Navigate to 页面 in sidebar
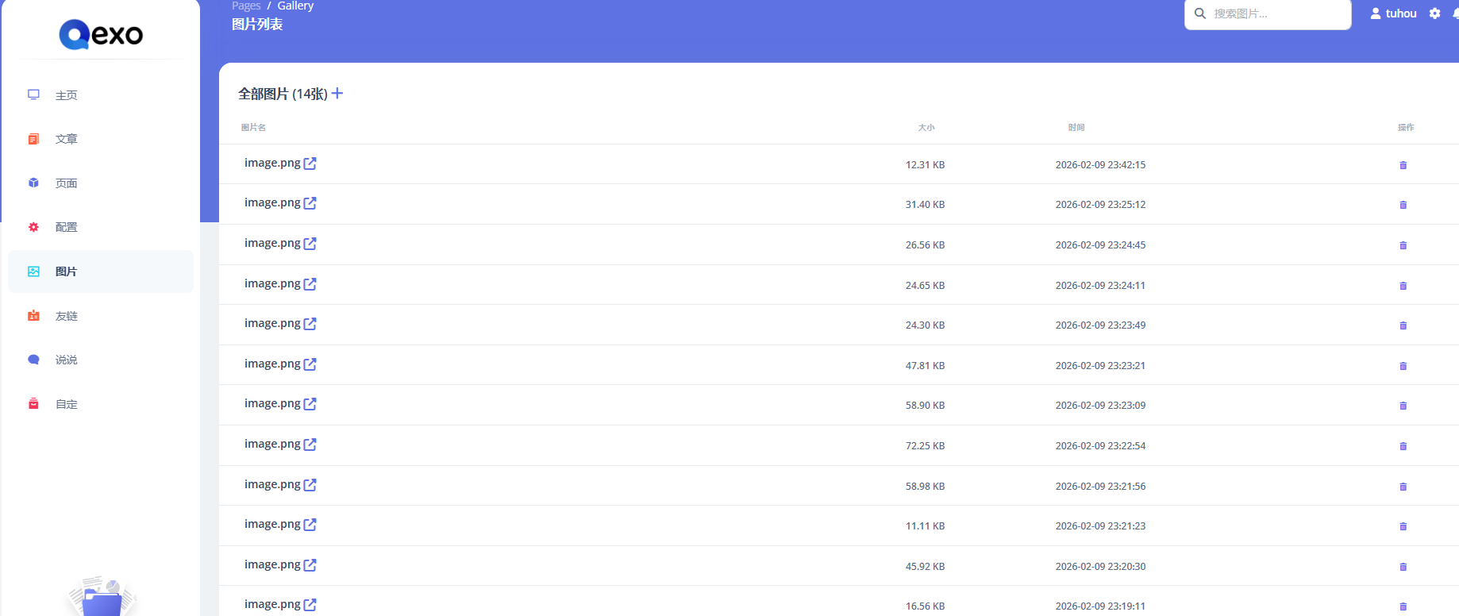This screenshot has height=616, width=1459. coord(66,183)
